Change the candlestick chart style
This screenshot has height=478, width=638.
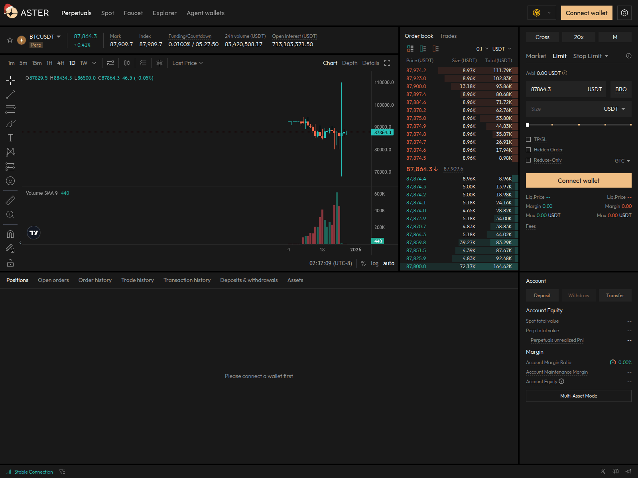pyautogui.click(x=127, y=63)
